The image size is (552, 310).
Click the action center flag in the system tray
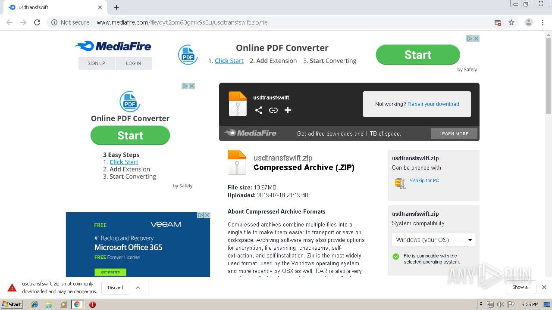[x=511, y=304]
